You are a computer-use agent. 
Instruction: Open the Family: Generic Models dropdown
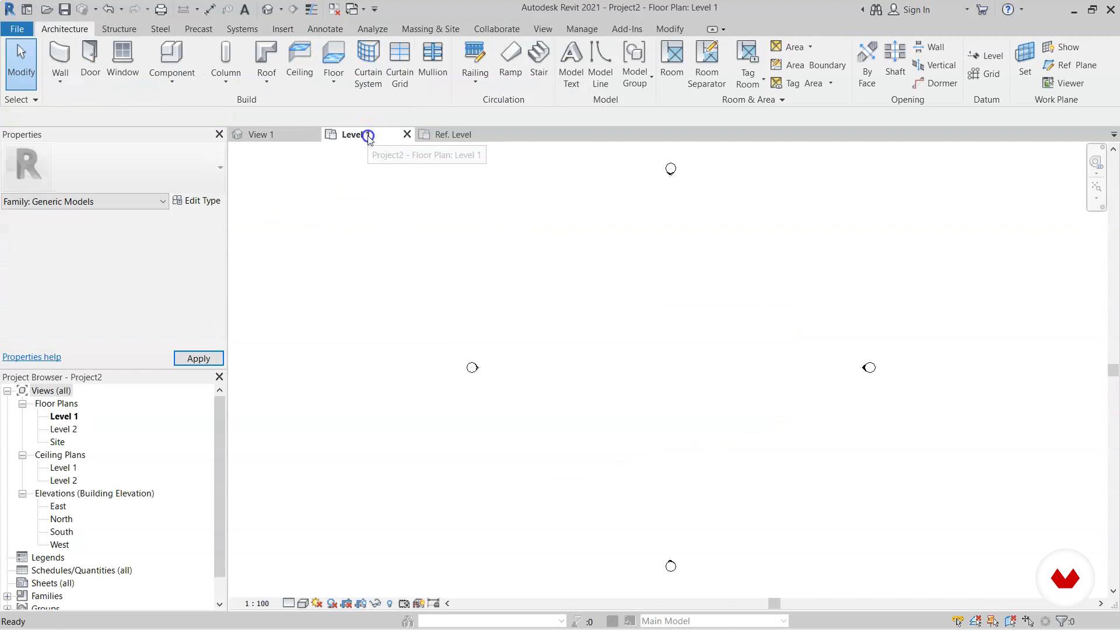(x=85, y=201)
